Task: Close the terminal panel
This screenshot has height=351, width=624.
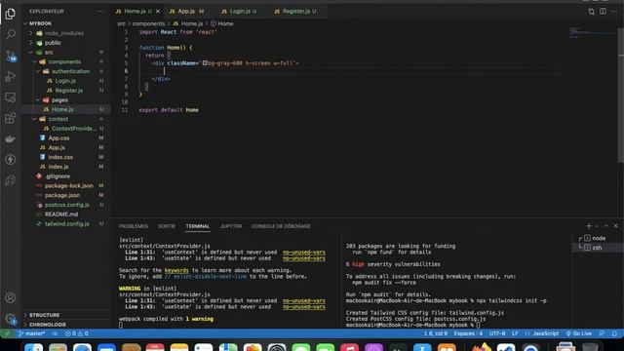Action: [x=615, y=225]
